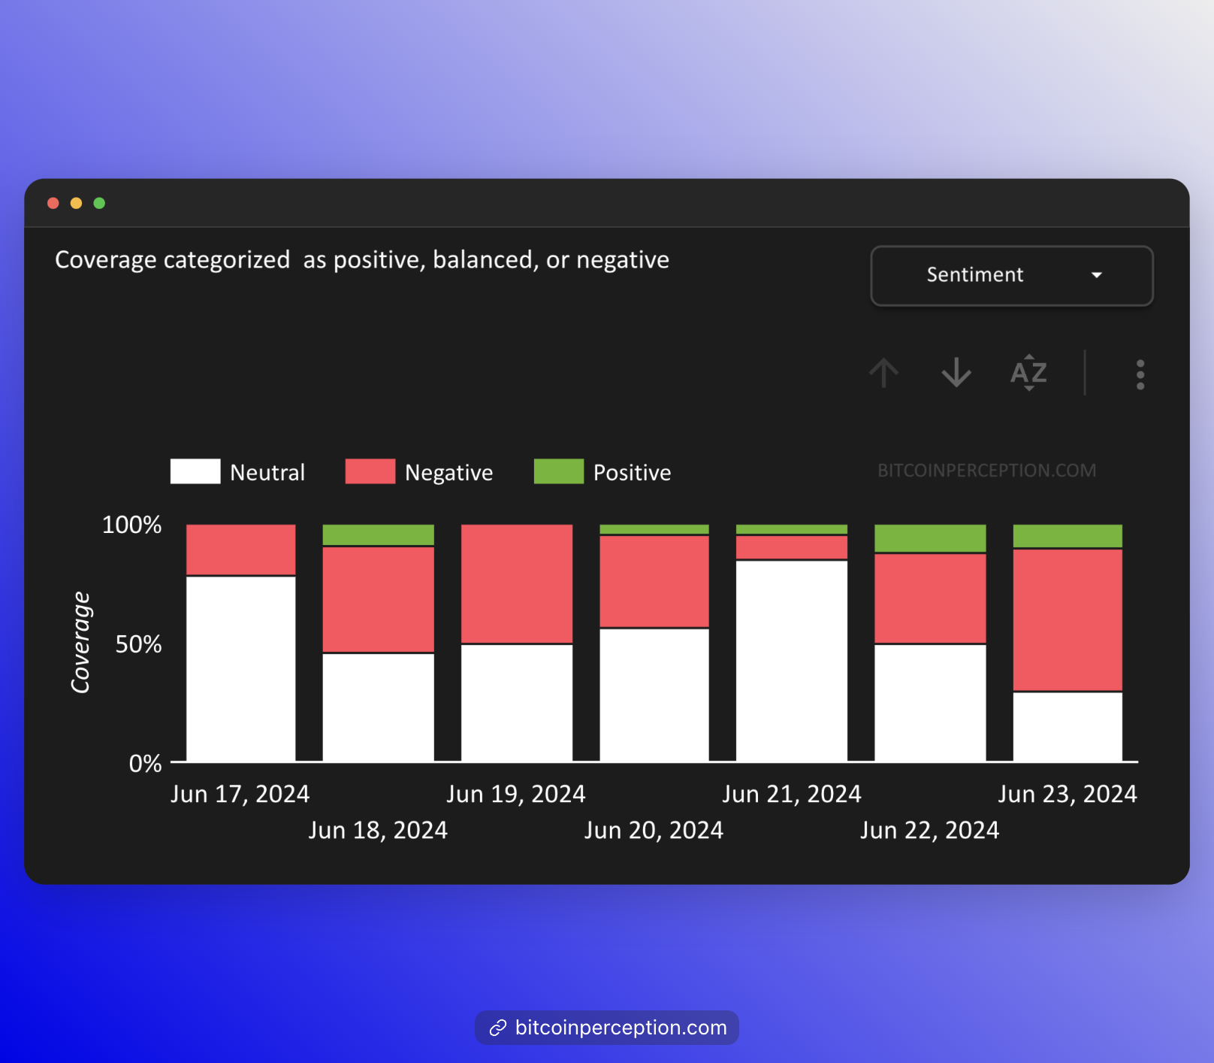Image resolution: width=1214 pixels, height=1063 pixels.
Task: Click the link chain icon at bottom
Action: pyautogui.click(x=497, y=1028)
